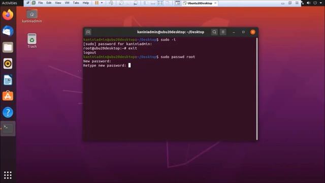Open the File menu in VMware
Screen dimensions: 325x183
click(x=41, y=3)
